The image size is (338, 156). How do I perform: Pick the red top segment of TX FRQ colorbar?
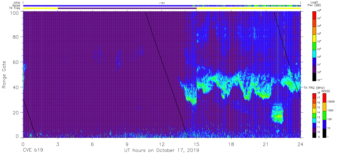pos(314,96)
